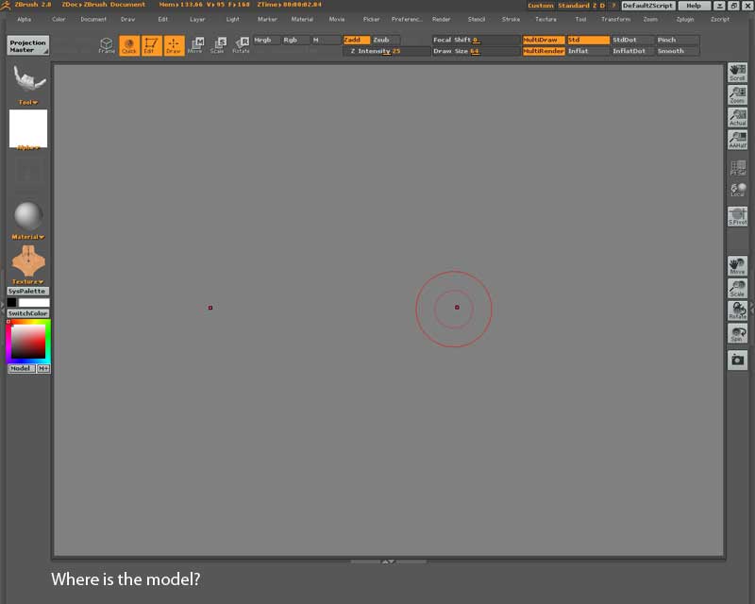Toggle the Edit mode icon

pos(151,45)
